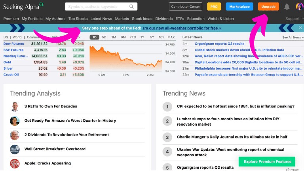Open Charlie Munger's Daily Journal Alibaba news
This screenshot has width=304, height=172.
232,137
